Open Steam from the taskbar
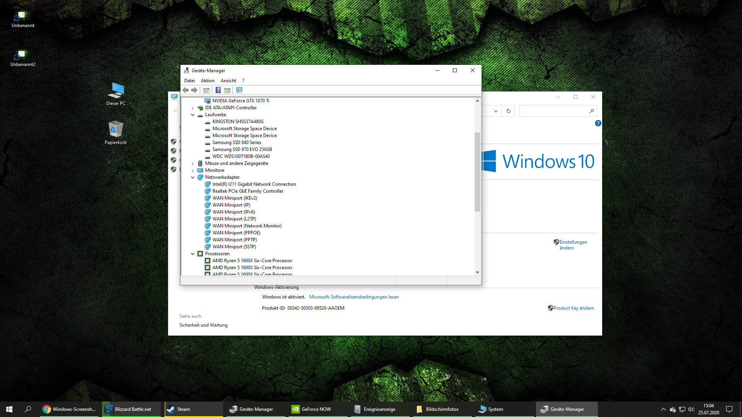Viewport: 742px width, 417px height. (x=184, y=409)
